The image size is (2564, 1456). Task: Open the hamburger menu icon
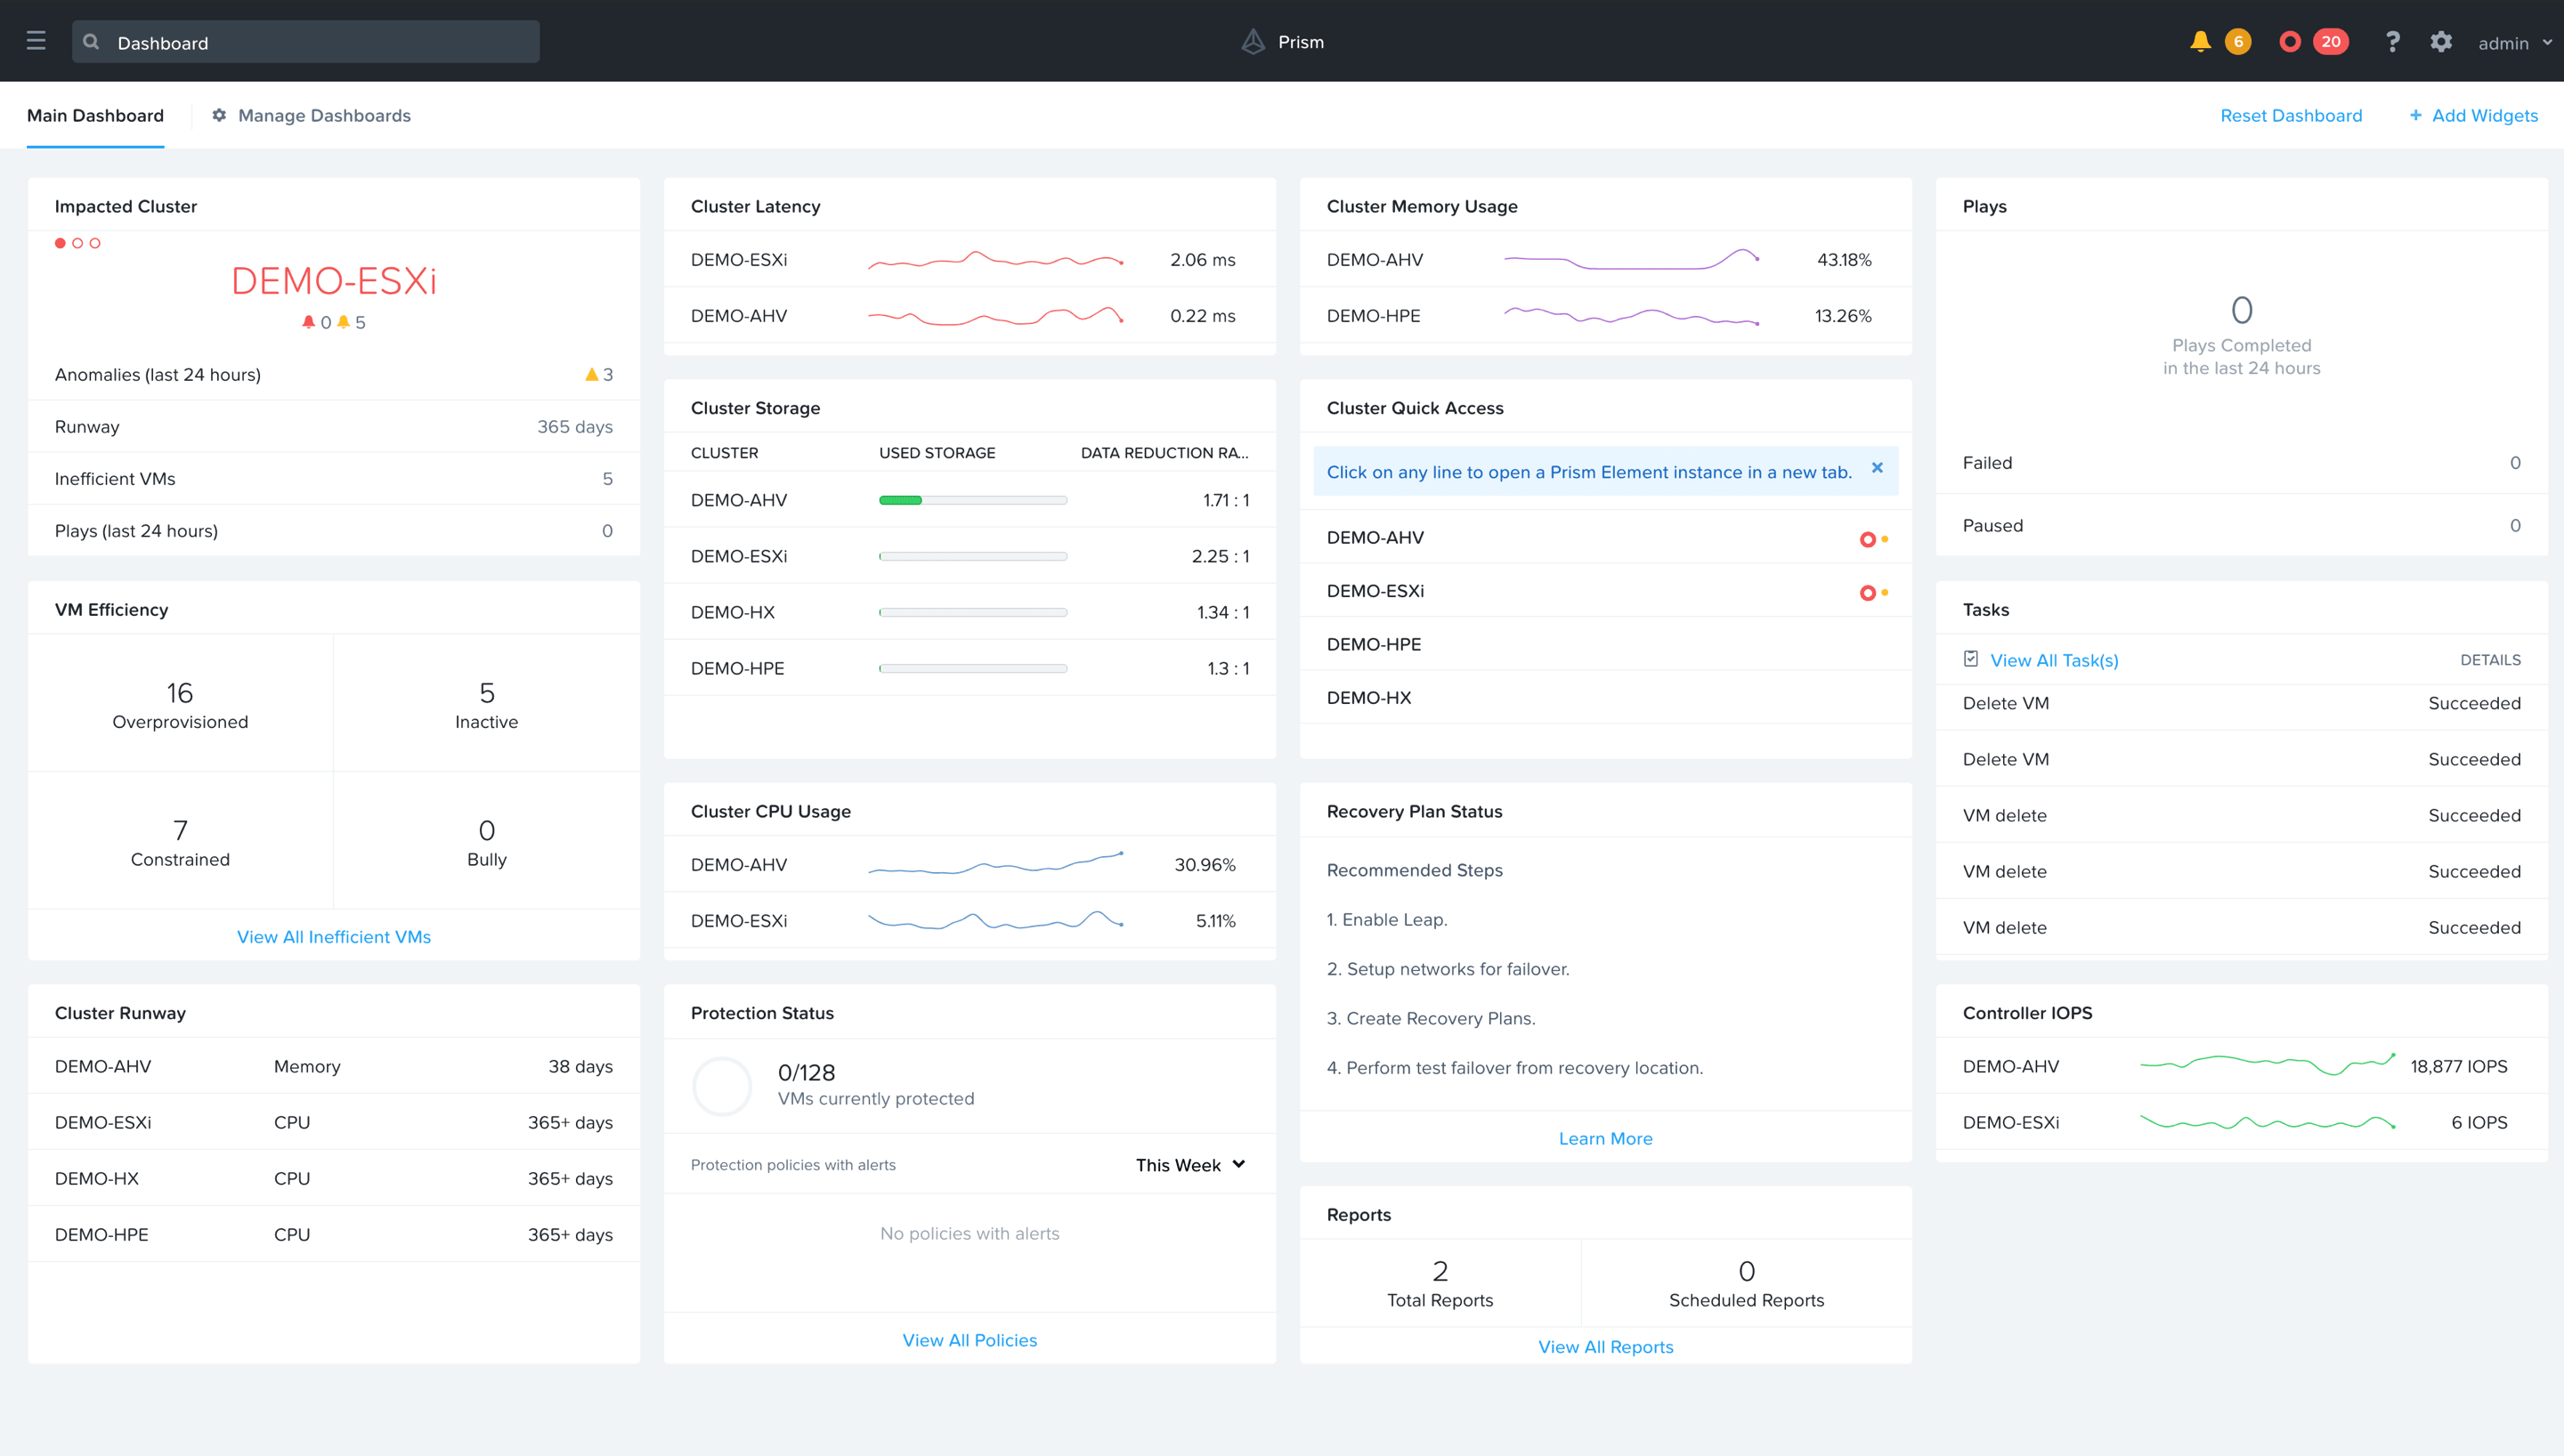[36, 40]
